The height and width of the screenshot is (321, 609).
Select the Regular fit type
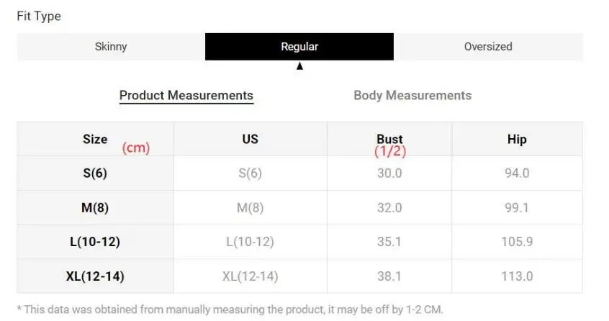tap(299, 47)
